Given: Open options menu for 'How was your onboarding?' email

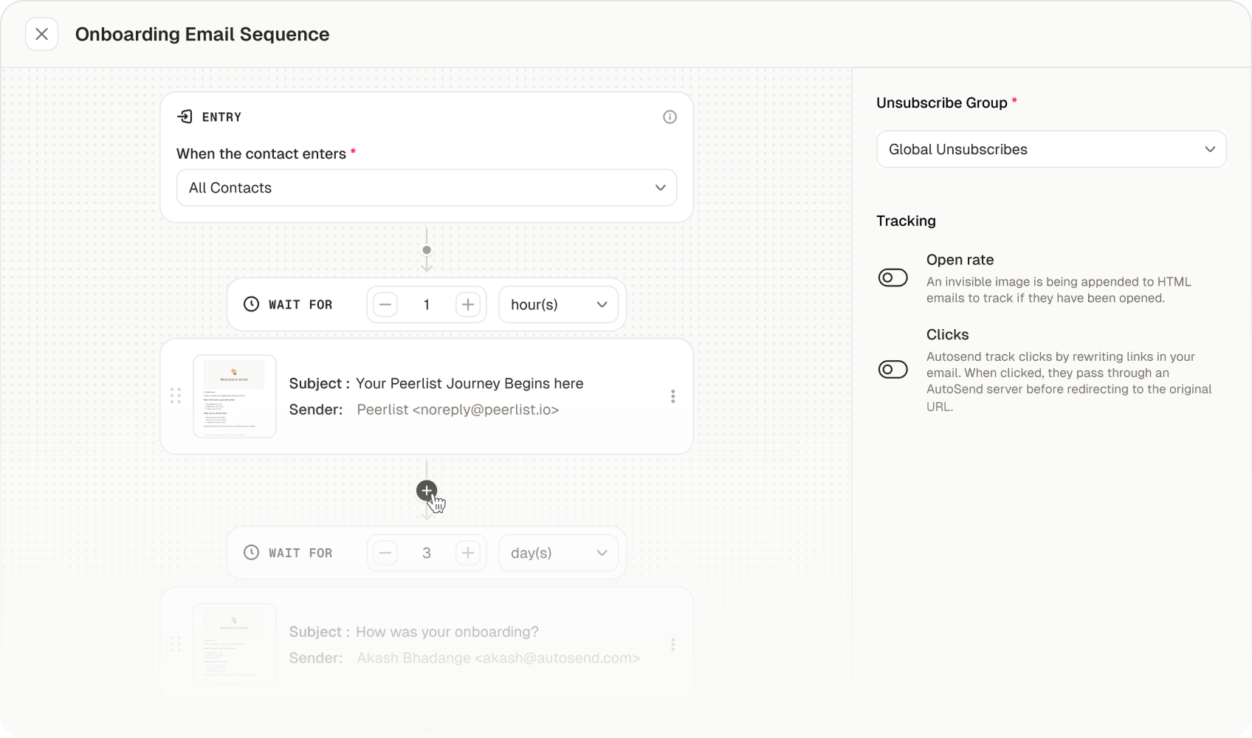Looking at the screenshot, I should pyautogui.click(x=673, y=644).
